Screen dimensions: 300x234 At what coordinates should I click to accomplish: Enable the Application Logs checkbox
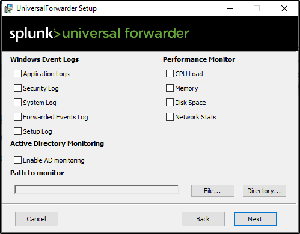click(17, 74)
